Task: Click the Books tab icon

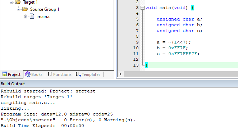Action: pos(28,74)
